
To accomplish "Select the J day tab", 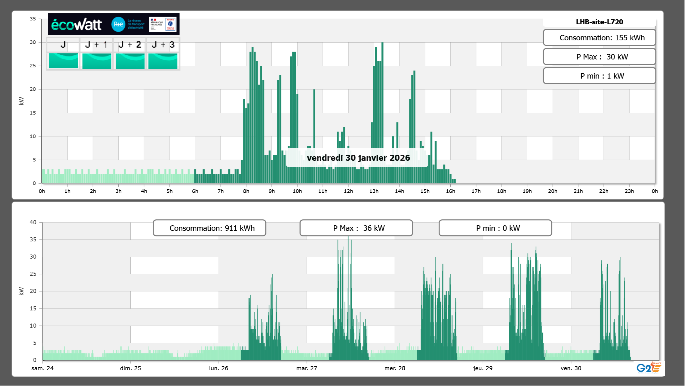I will pyautogui.click(x=63, y=45).
